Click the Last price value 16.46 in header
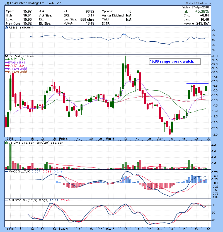The height and width of the screenshot is (232, 223). (205, 19)
